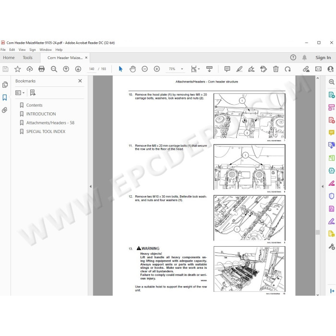Jump to INTRODUCTION bookmark
336x336 pixels.
tap(41, 114)
